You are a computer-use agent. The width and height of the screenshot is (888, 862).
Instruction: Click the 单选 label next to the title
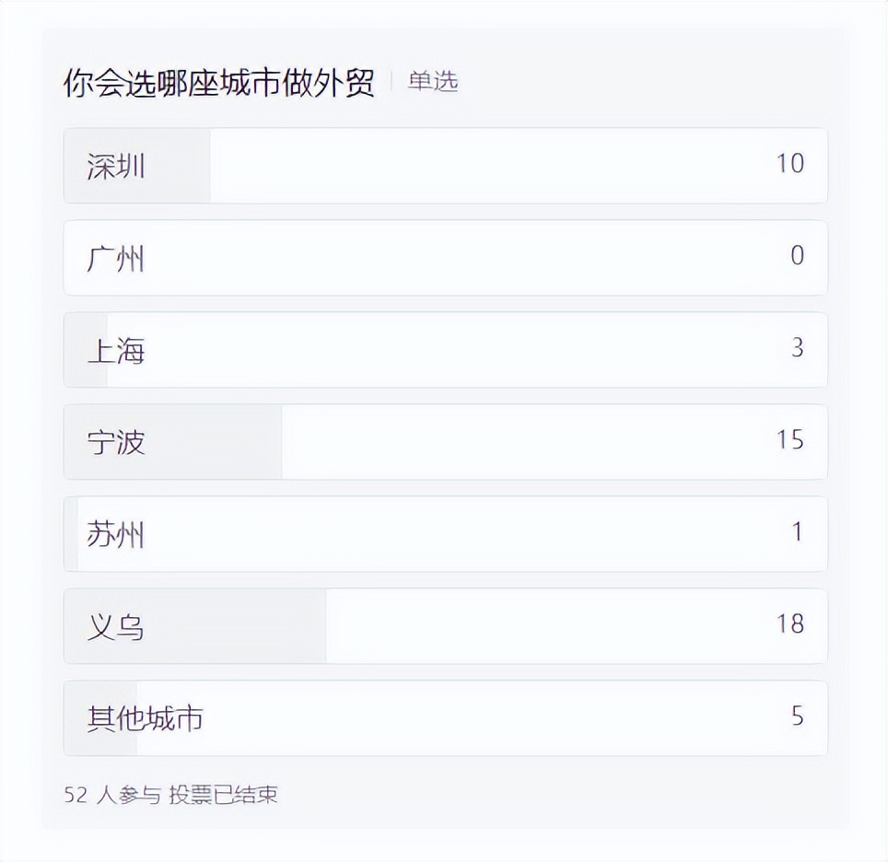click(432, 82)
